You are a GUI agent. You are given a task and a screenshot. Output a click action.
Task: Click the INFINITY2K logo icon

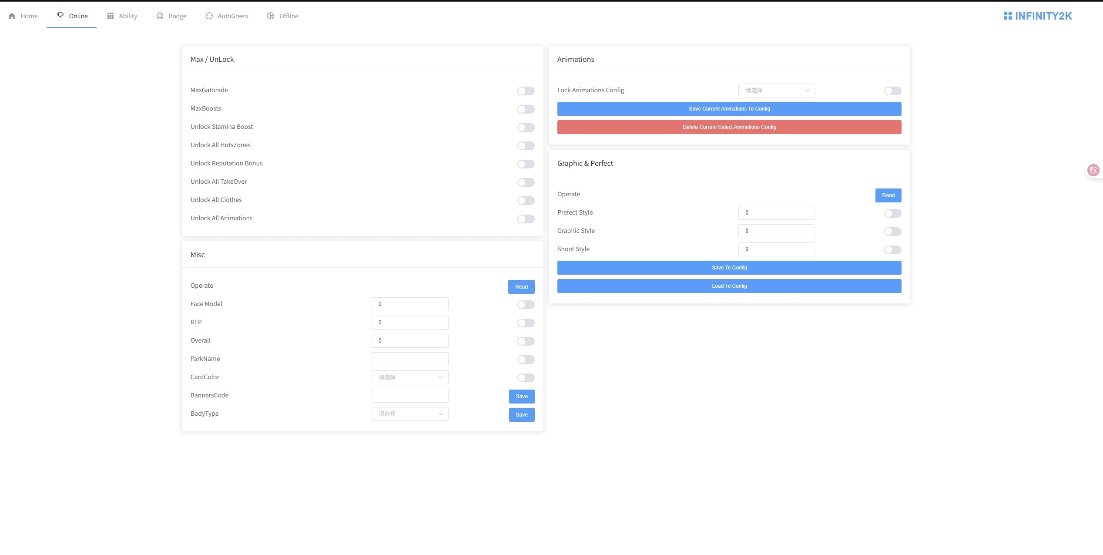click(1008, 16)
